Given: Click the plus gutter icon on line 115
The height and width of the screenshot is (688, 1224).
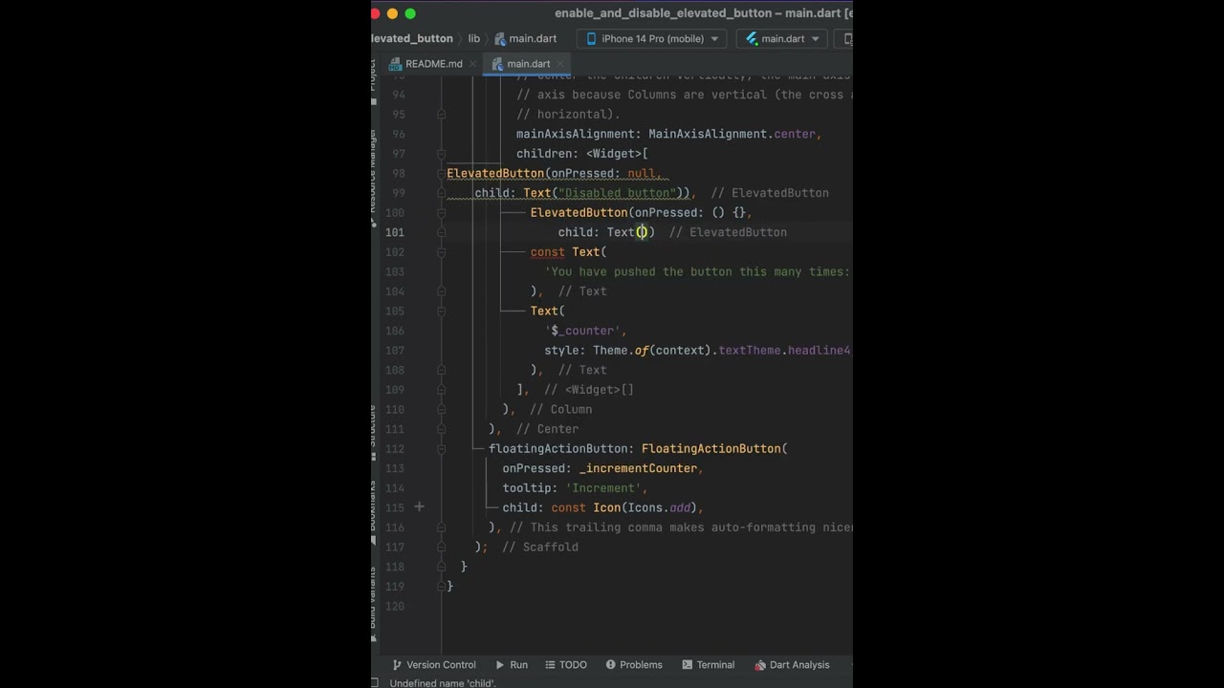Looking at the screenshot, I should coord(419,507).
